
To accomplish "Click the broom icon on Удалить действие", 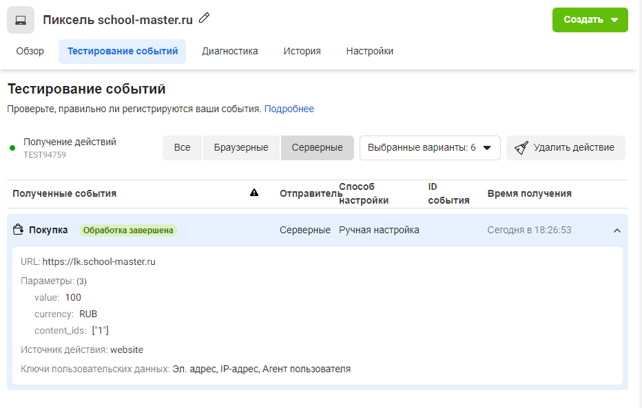I will (x=521, y=148).
